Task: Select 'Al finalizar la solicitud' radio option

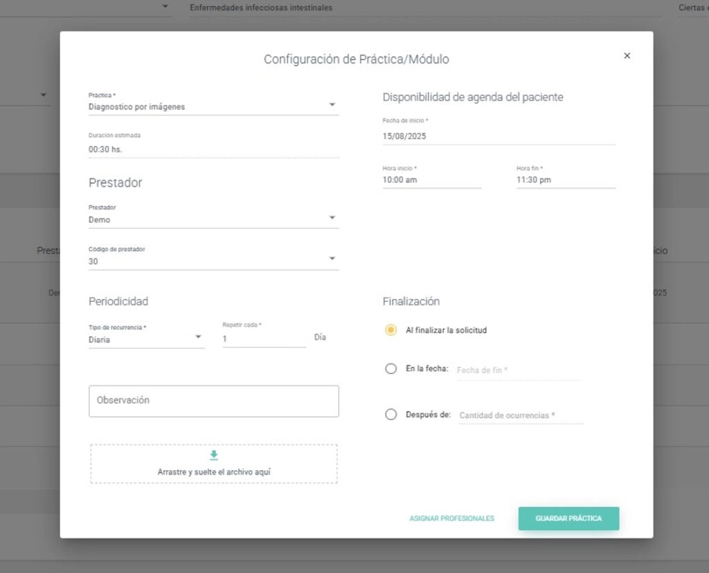Action: click(x=391, y=331)
